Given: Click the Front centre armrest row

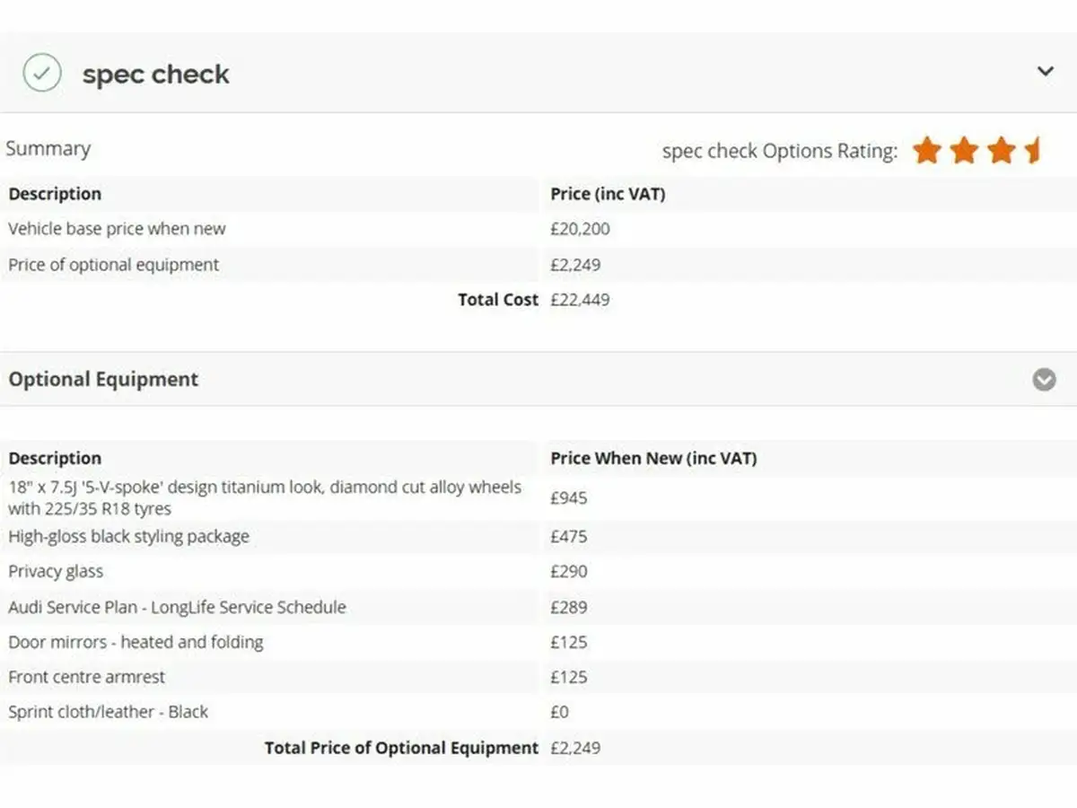Looking at the screenshot, I should click(x=538, y=677).
